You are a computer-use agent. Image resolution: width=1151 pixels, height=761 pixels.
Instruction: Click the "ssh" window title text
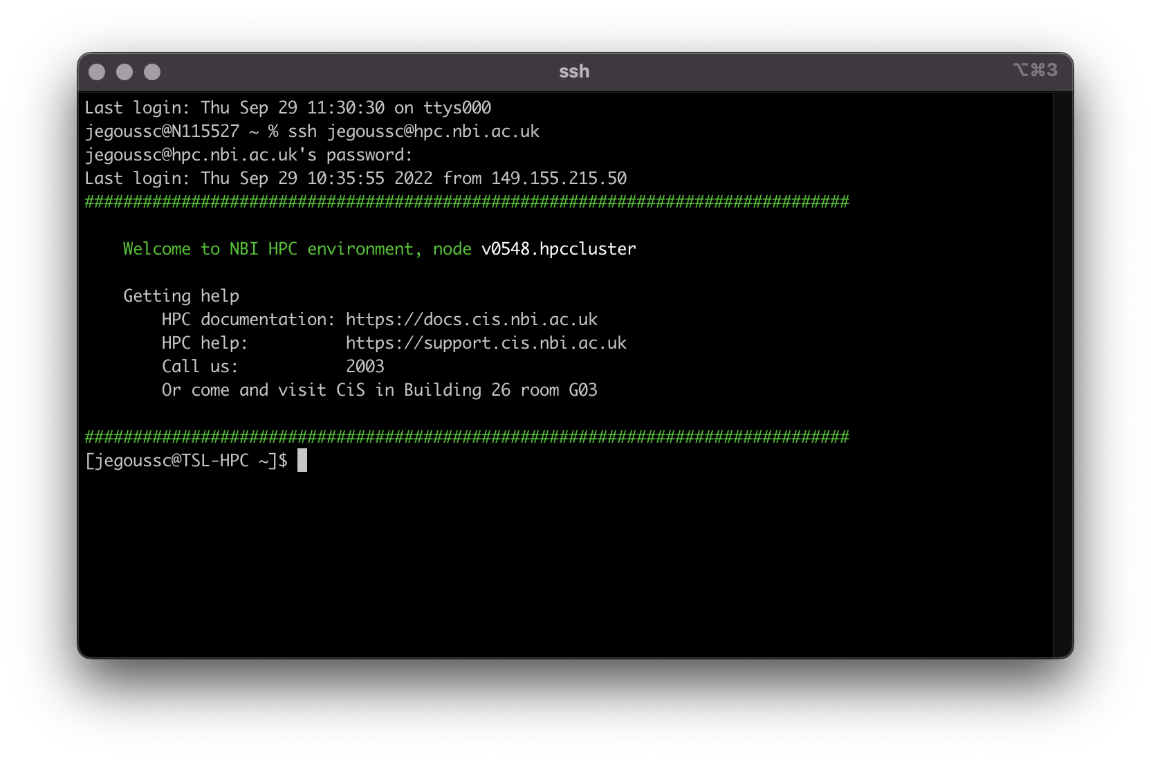click(574, 72)
